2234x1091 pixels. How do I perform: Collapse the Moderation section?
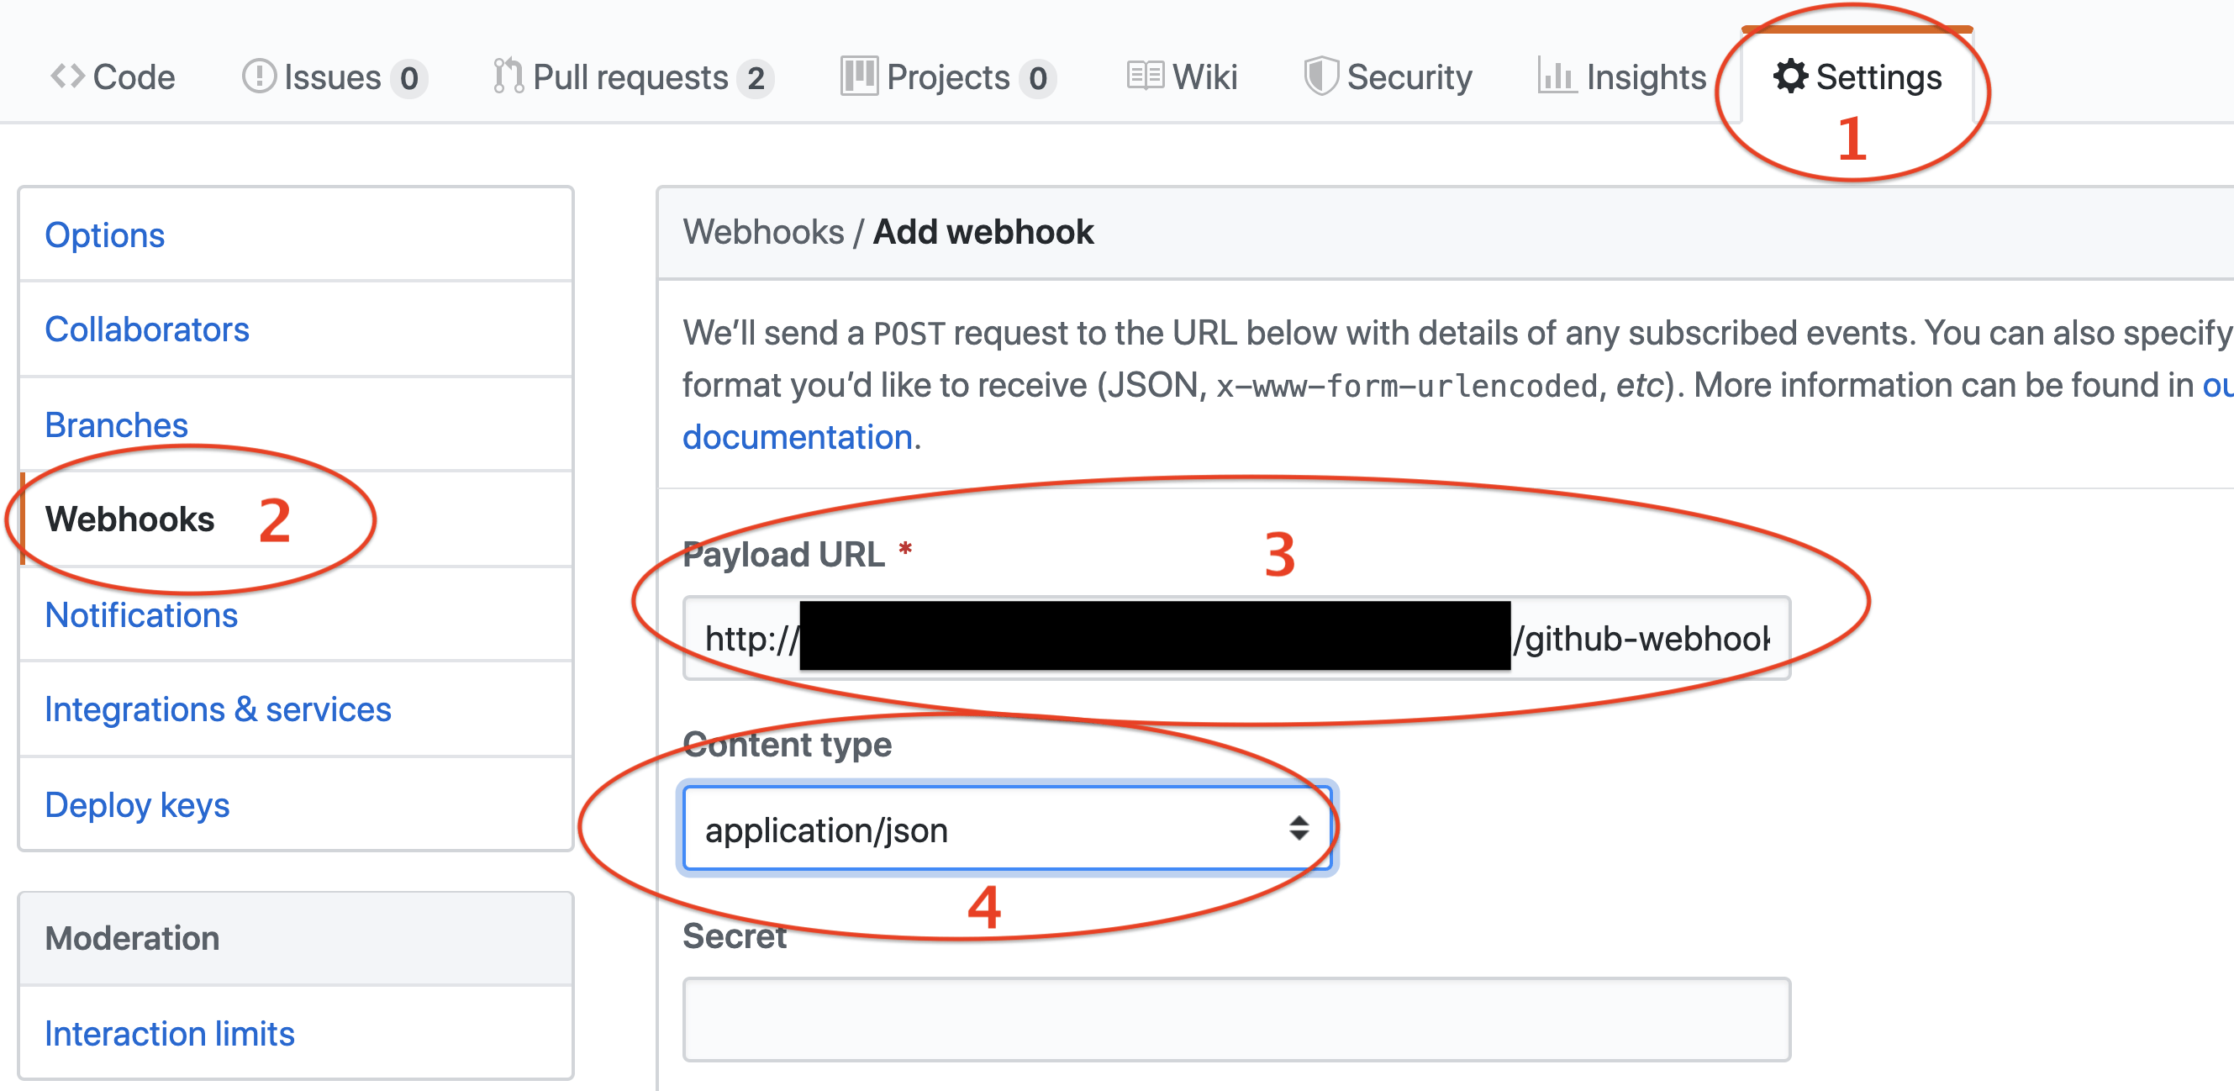[x=132, y=938]
